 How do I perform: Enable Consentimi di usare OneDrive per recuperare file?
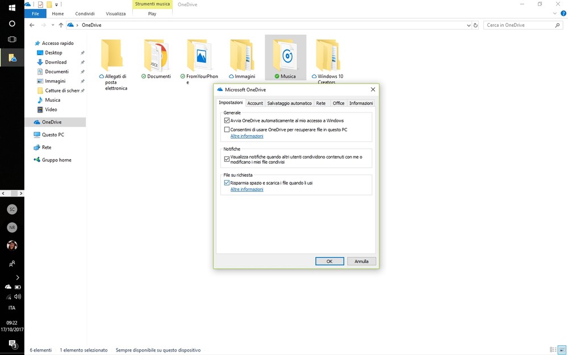(x=227, y=130)
